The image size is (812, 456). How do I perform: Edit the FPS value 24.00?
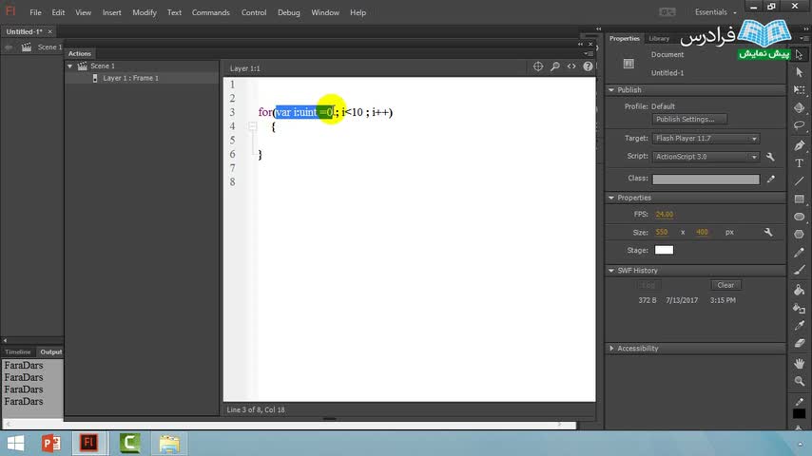664,215
